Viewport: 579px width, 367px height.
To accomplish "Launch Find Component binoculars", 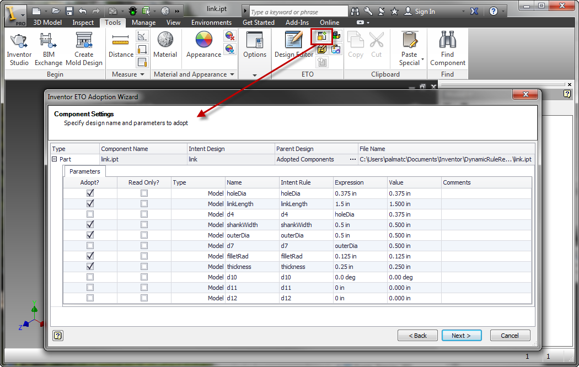I will (448, 49).
